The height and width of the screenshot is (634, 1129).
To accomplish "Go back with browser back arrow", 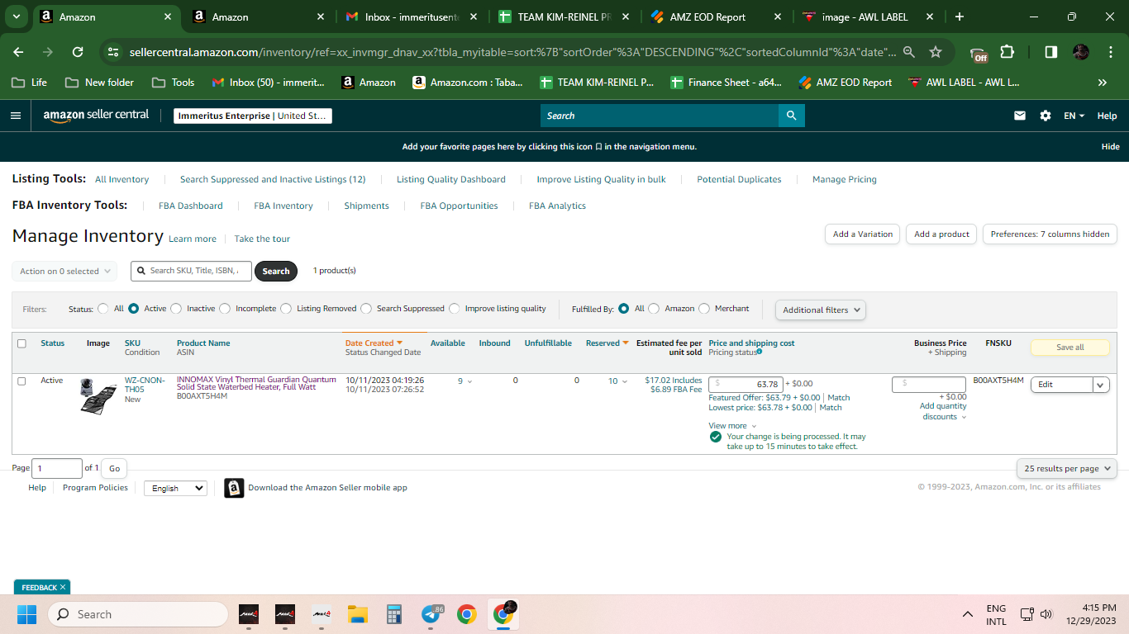I will click(x=18, y=52).
